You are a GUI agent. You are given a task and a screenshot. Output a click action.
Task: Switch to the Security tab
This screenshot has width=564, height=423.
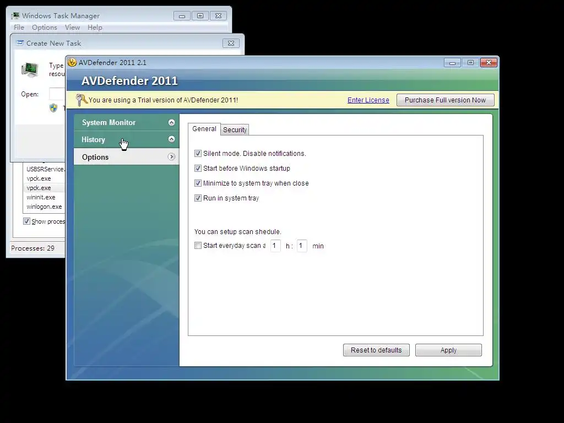click(235, 130)
